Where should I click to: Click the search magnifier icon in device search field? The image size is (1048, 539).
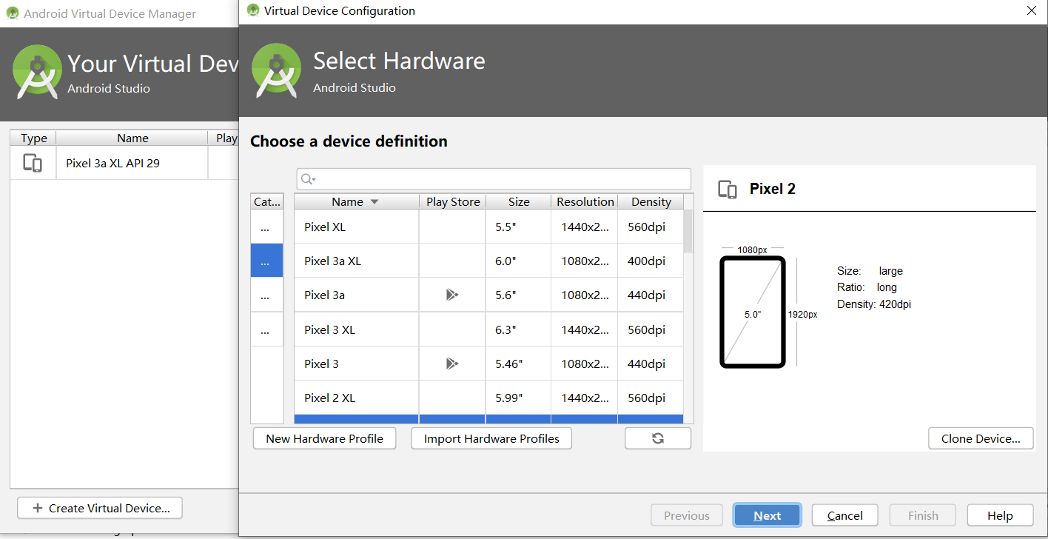308,179
